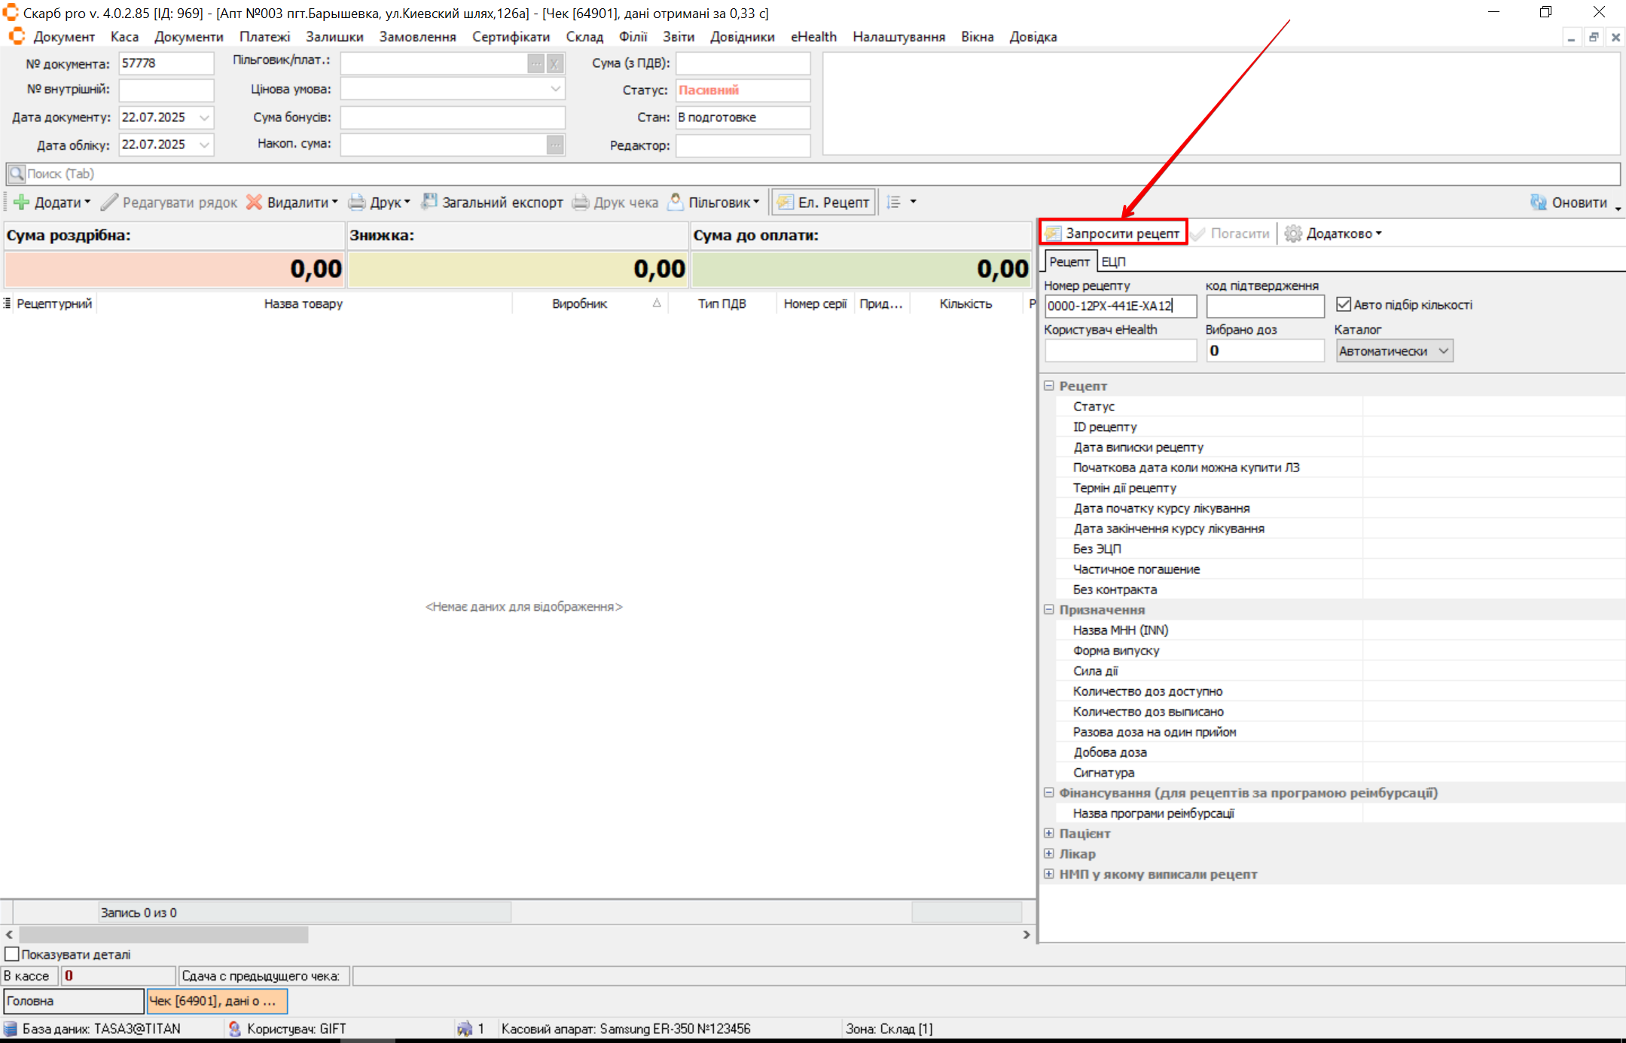Click the Оновити refresh icon
Viewport: 1626px width, 1043px height.
click(1539, 202)
